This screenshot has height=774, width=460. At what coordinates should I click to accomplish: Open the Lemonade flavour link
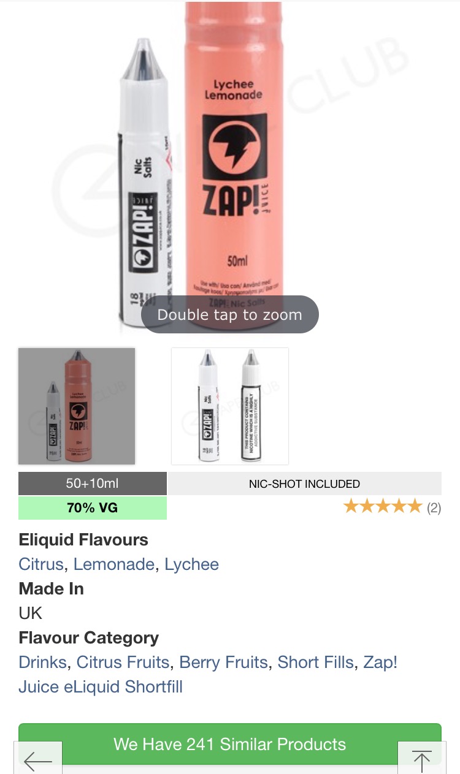click(x=113, y=564)
